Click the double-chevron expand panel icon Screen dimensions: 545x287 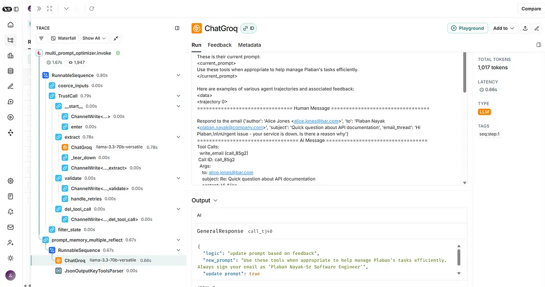click(x=39, y=9)
